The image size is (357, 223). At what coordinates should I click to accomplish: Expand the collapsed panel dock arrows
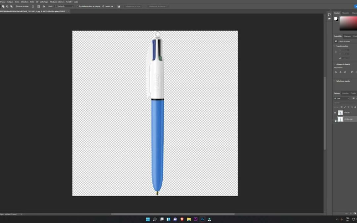point(331,10)
